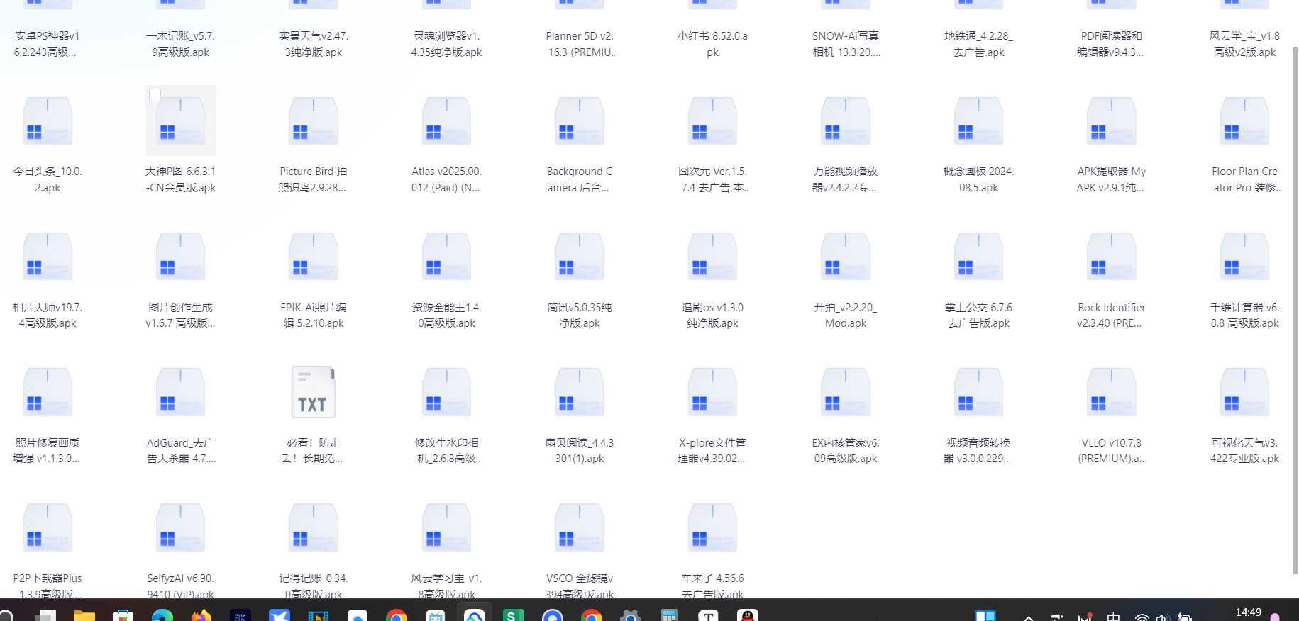Select the EX内核管家v6.09高级版.apk icon

846,392
